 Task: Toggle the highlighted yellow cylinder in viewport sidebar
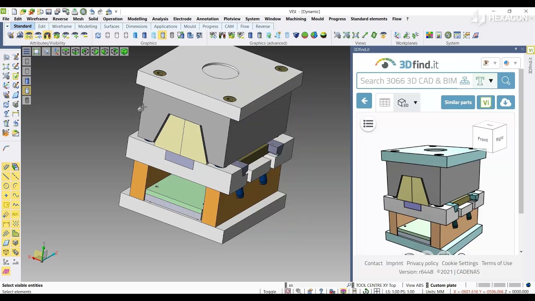click(27, 91)
